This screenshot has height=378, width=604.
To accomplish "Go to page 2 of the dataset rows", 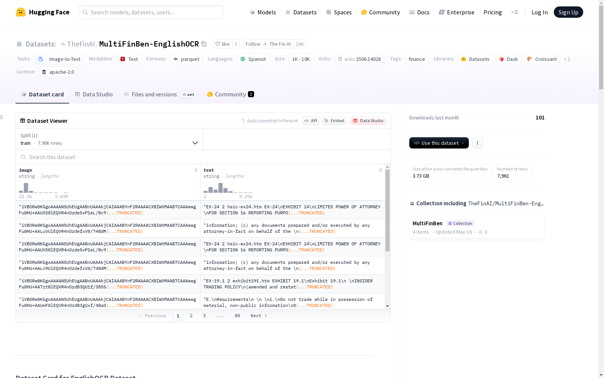I will (191, 316).
